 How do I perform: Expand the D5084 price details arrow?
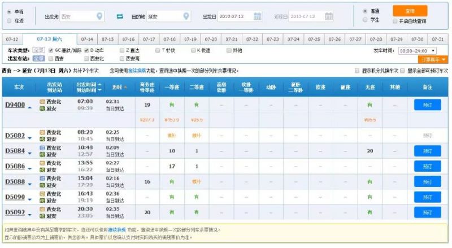(x=30, y=154)
